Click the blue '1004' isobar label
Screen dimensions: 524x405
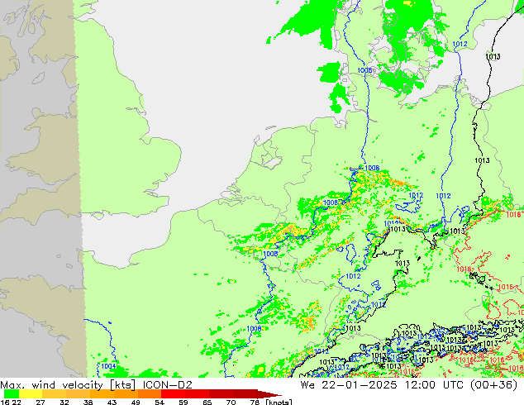point(108,366)
